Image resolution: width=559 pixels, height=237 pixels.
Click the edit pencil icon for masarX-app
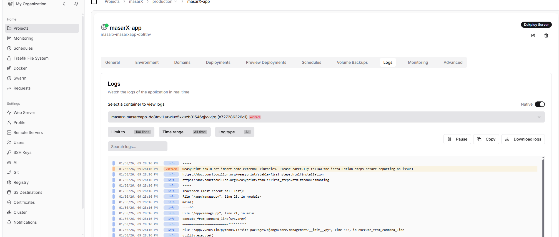(x=533, y=35)
